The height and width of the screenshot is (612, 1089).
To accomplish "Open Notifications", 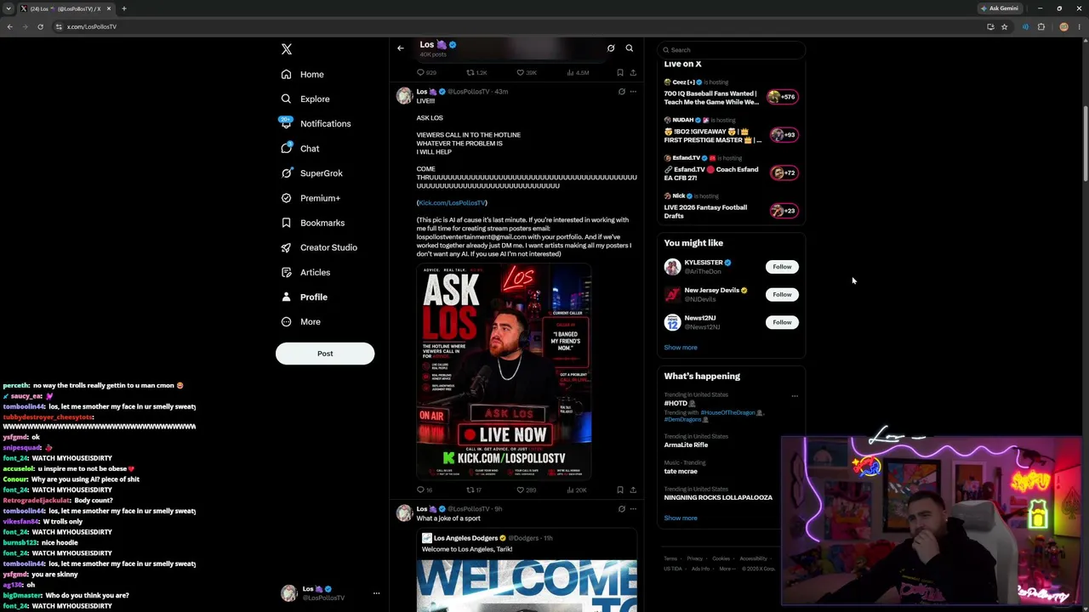I will (316, 123).
